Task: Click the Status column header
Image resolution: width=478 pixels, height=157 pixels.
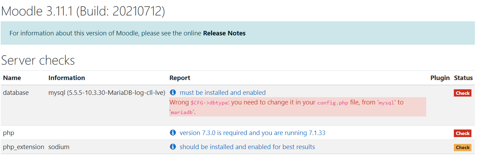Action: pos(463,78)
